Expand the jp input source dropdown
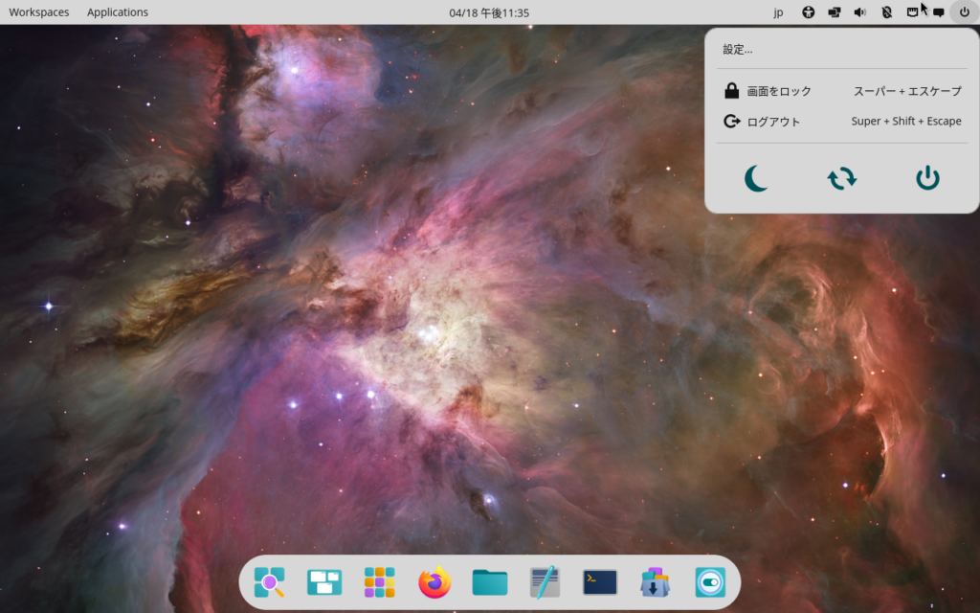The height and width of the screenshot is (613, 980). [778, 12]
